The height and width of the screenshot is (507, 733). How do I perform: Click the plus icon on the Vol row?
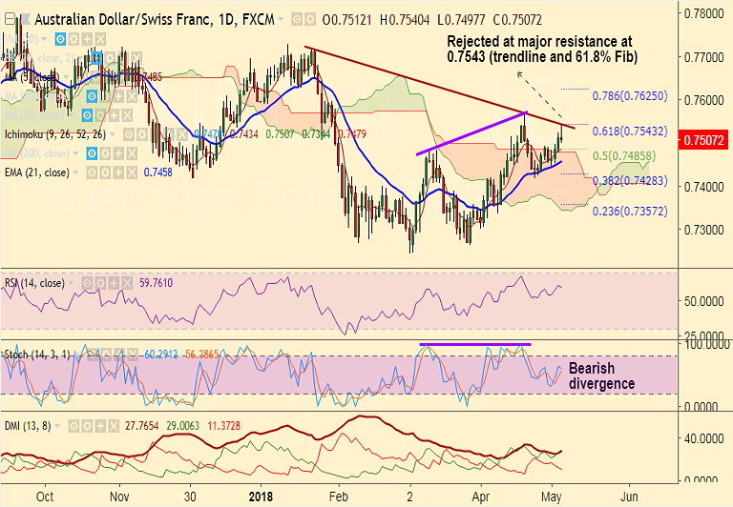pyautogui.click(x=87, y=39)
